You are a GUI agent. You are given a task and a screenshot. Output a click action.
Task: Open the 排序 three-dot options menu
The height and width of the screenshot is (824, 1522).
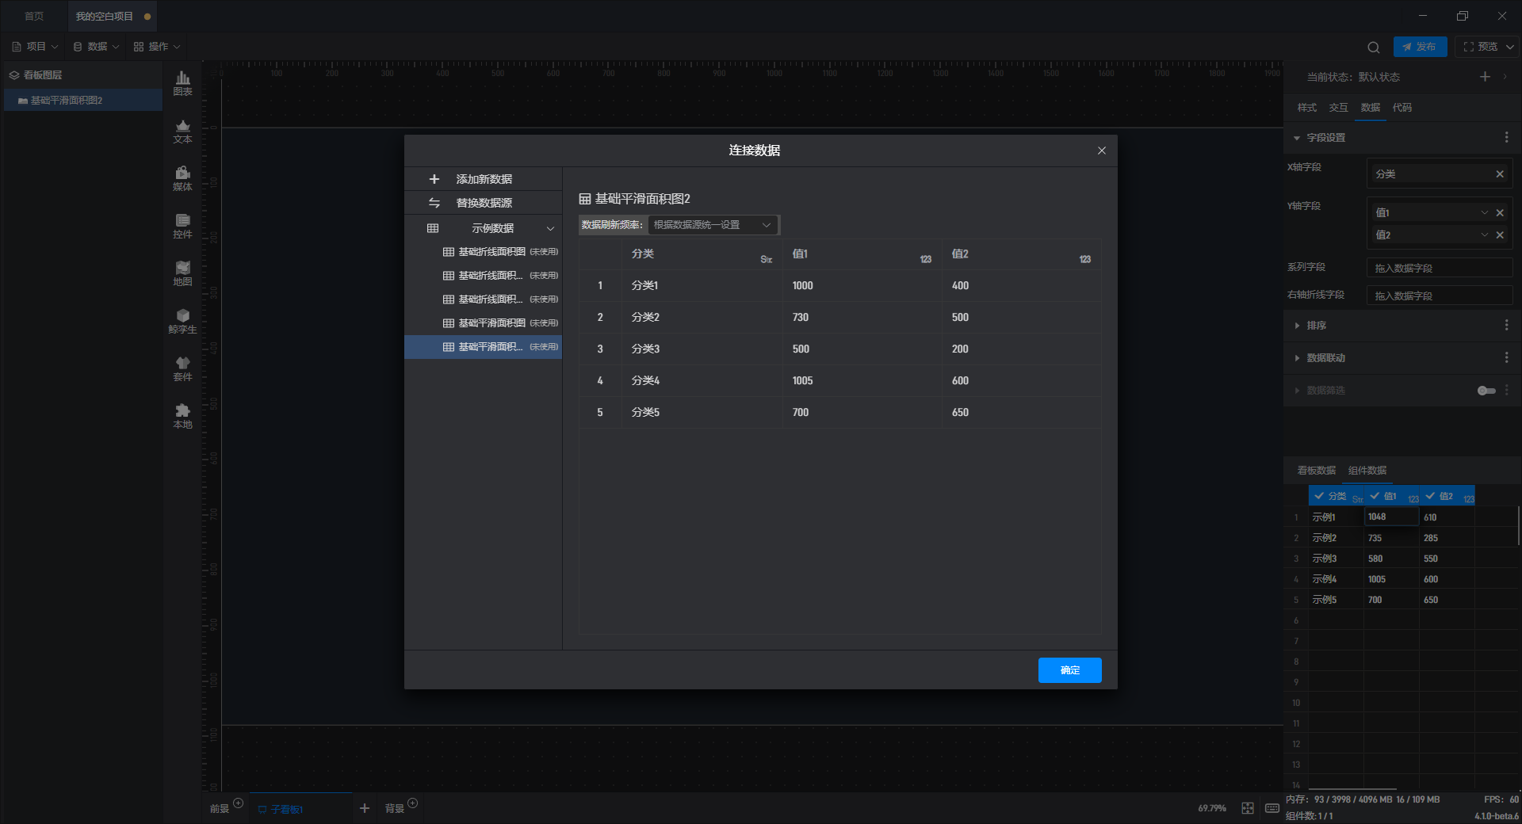1506,325
